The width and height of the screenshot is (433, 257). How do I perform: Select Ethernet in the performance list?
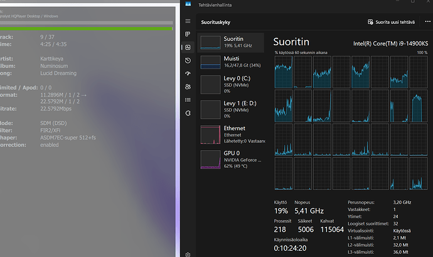pyautogui.click(x=231, y=134)
